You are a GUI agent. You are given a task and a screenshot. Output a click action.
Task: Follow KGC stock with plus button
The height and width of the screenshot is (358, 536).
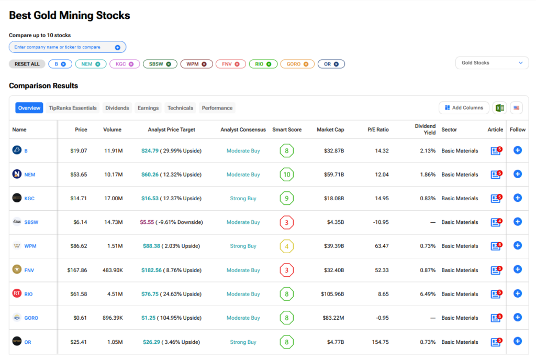point(518,198)
